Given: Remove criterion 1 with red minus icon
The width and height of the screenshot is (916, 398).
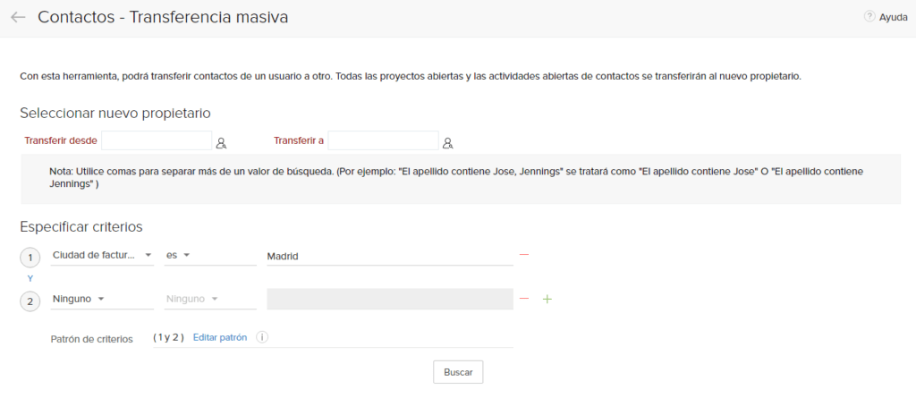Looking at the screenshot, I should coord(524,255).
